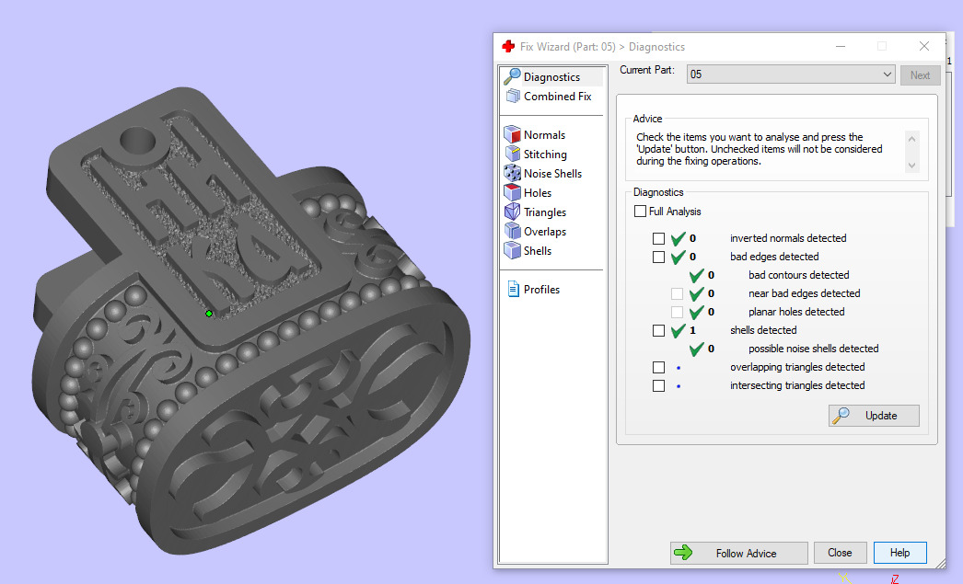Switch to the Diagnostics page

pyautogui.click(x=551, y=76)
